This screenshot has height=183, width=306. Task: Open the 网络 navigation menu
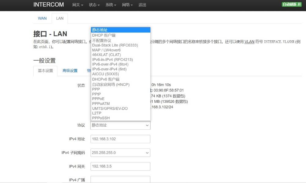click(x=127, y=5)
